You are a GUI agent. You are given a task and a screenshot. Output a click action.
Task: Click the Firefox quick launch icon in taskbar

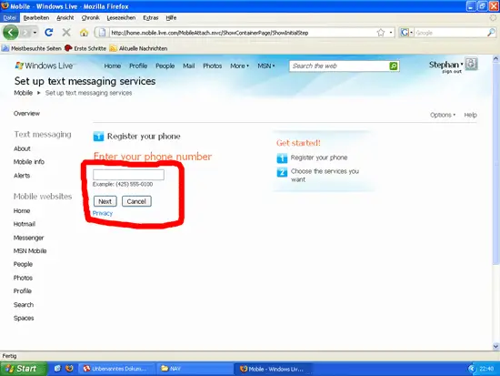point(69,369)
